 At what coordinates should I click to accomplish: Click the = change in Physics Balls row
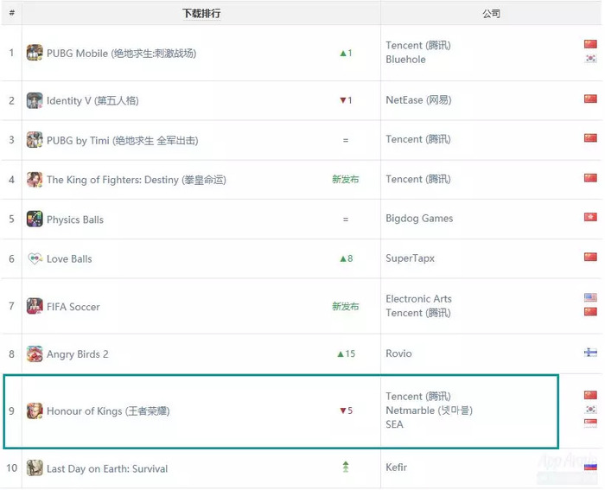click(346, 220)
